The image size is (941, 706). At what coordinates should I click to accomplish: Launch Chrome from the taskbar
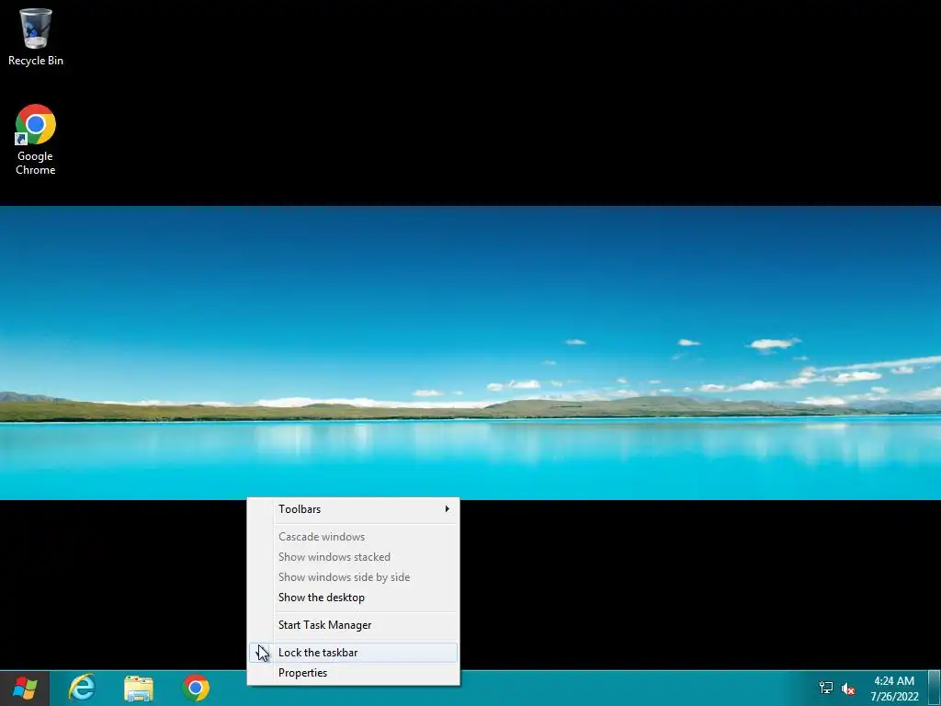click(x=196, y=688)
